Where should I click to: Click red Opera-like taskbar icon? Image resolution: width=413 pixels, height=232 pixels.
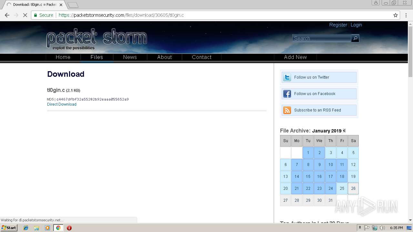[69, 228]
